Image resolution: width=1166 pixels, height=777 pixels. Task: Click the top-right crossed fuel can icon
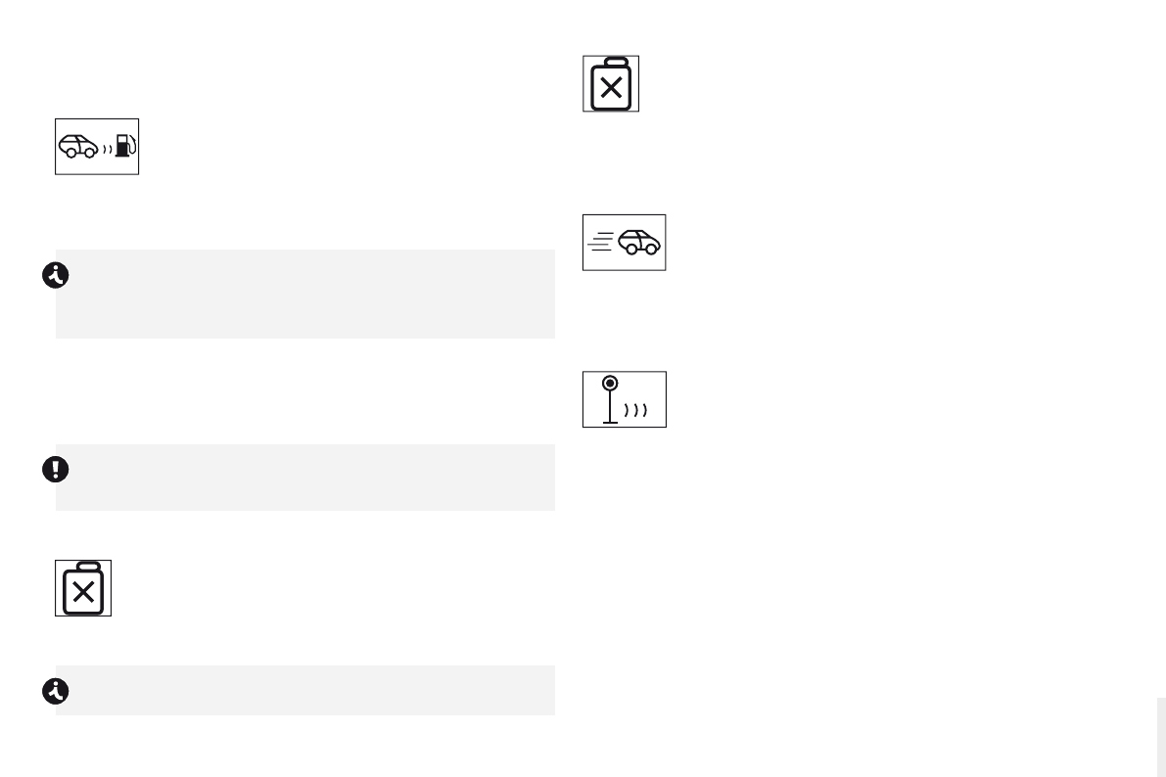coord(611,84)
